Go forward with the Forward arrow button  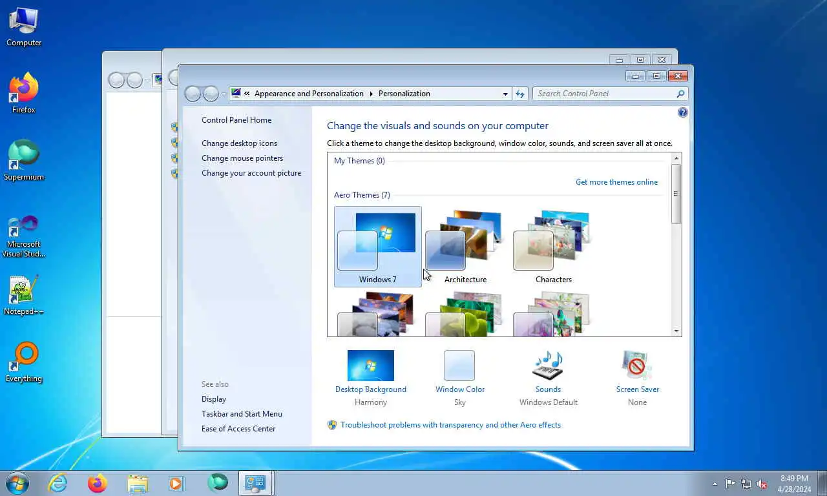click(x=211, y=94)
